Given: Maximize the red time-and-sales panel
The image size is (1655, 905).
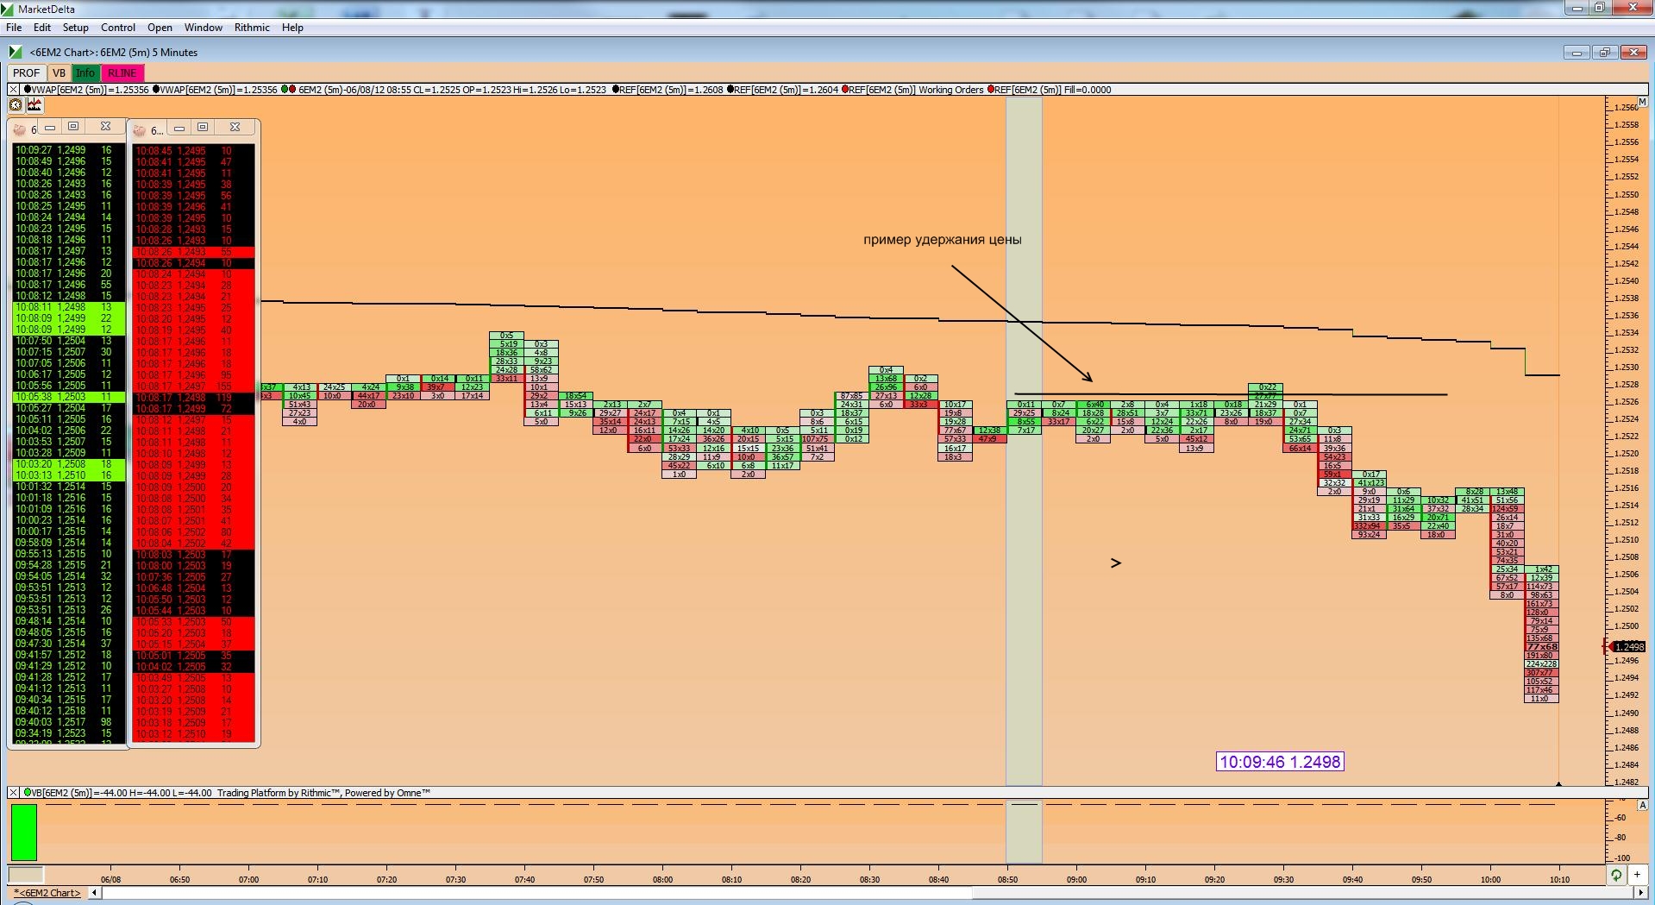Looking at the screenshot, I should point(203,128).
